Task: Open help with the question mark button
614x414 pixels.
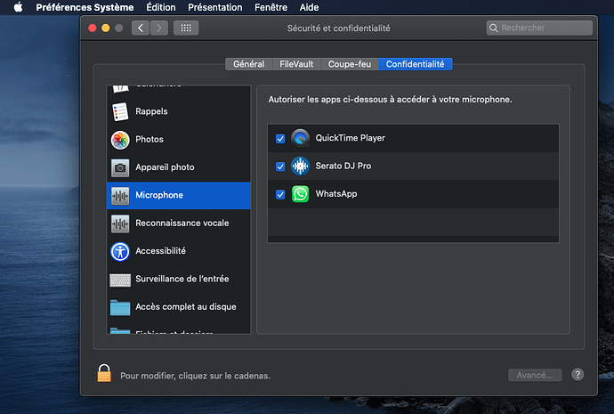Action: pos(578,375)
